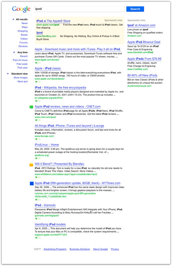Click the www.BestBuy.com URL text

point(46,36)
